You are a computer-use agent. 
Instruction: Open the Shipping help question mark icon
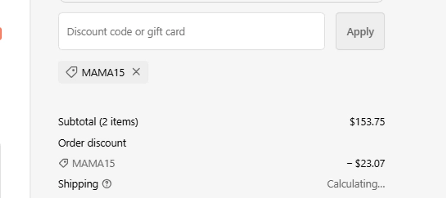coord(107,184)
